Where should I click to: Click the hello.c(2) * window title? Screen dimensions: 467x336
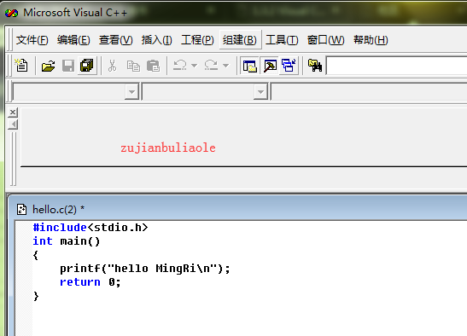[x=58, y=210]
